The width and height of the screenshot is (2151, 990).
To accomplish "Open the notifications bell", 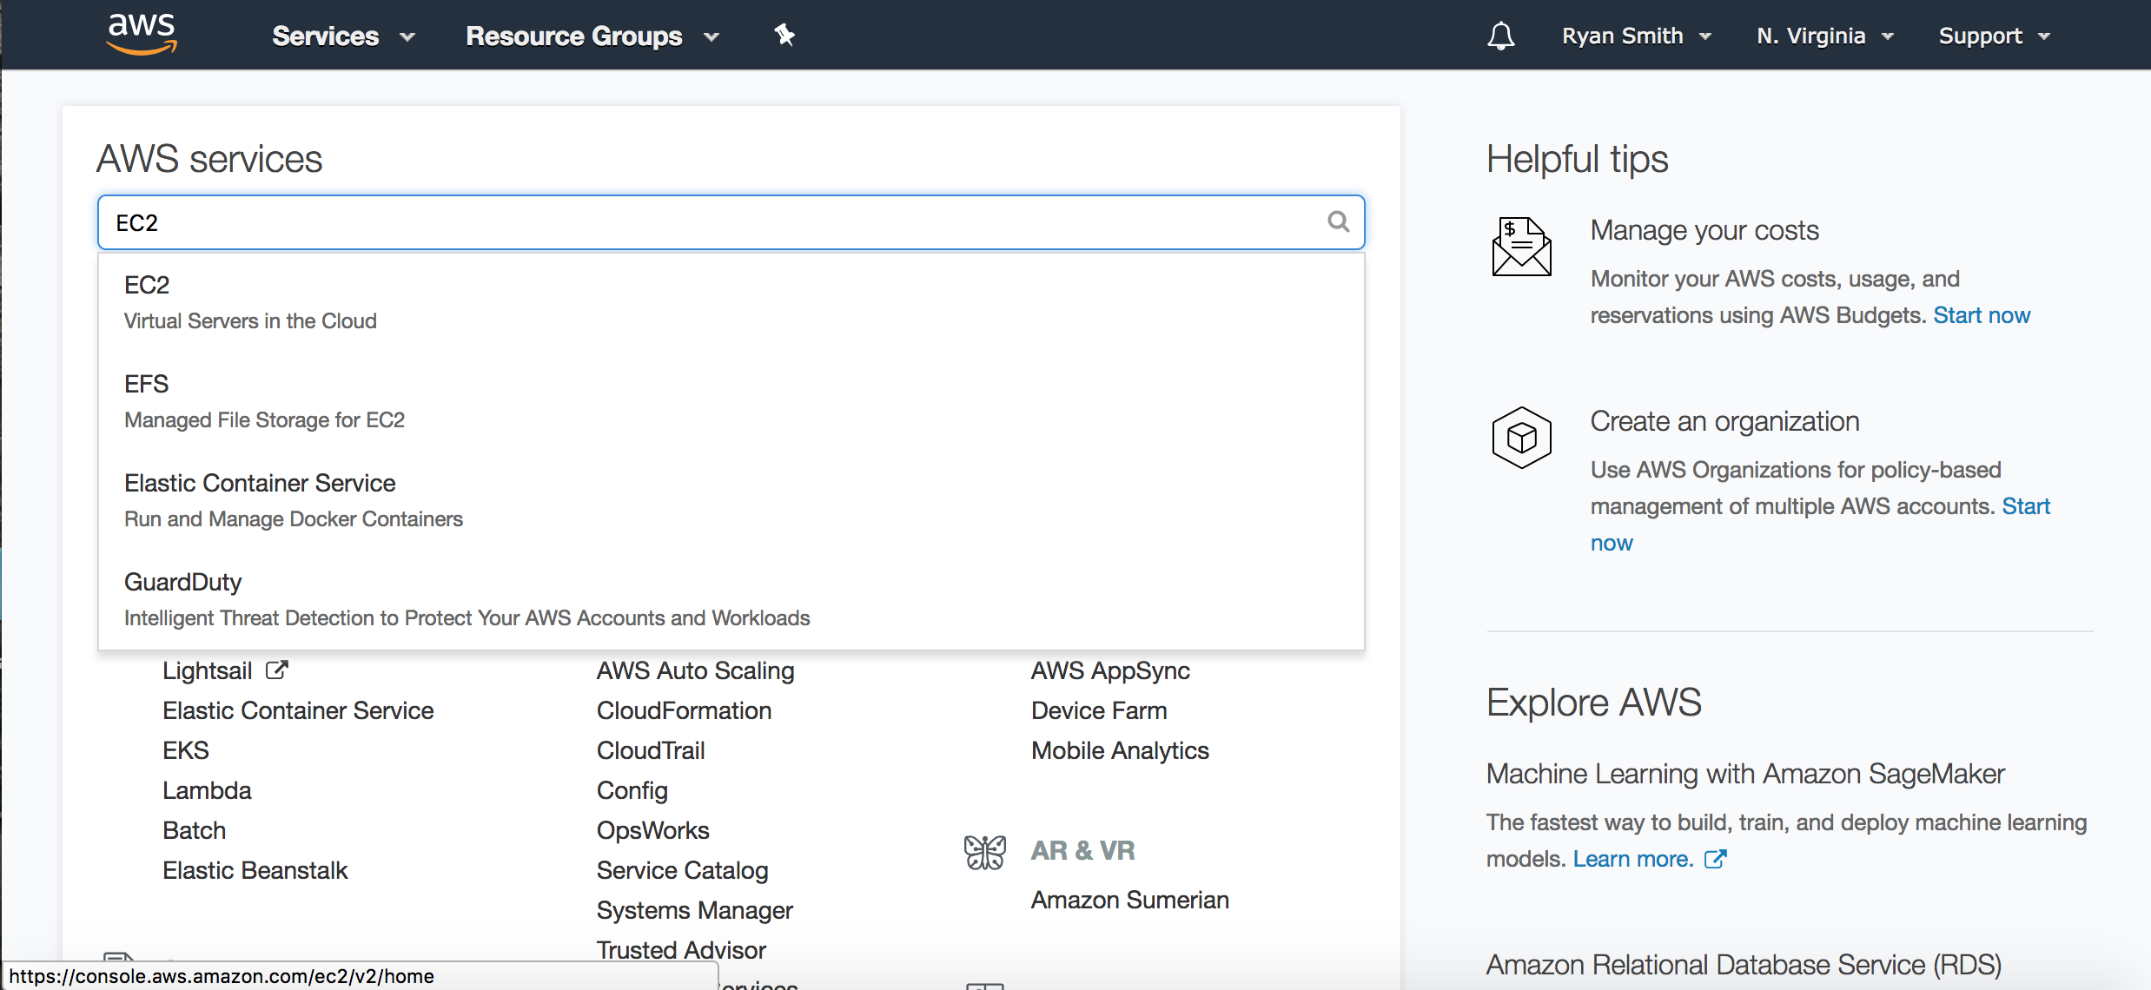I will point(1500,36).
